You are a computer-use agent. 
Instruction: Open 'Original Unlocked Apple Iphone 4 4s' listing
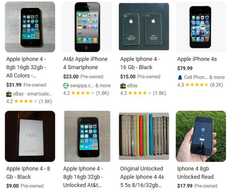click(142, 177)
